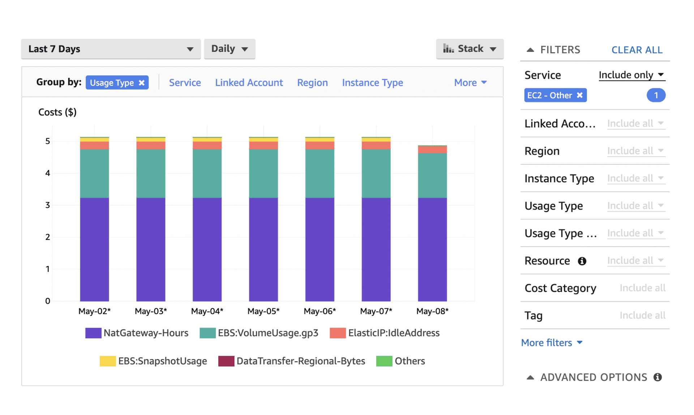Image resolution: width=694 pixels, height=415 pixels.
Task: Remove the Usage Type group-by chip
Action: coord(142,82)
